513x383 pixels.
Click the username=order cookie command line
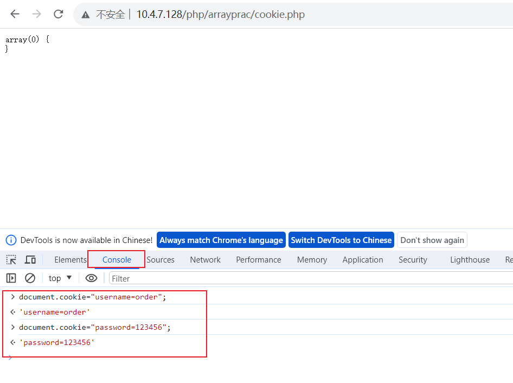(93, 297)
